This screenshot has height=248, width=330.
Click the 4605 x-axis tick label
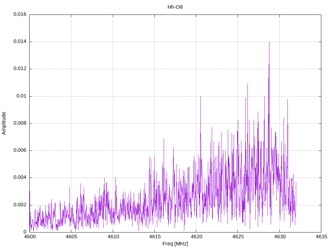click(x=71, y=237)
